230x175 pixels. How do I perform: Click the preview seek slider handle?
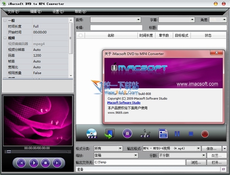click(x=9, y=152)
